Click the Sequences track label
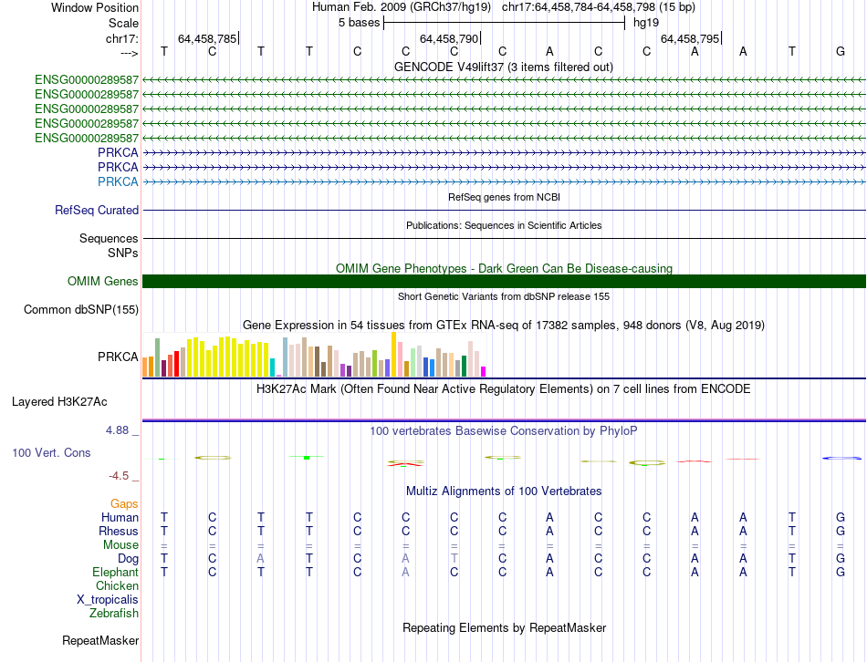 109,238
